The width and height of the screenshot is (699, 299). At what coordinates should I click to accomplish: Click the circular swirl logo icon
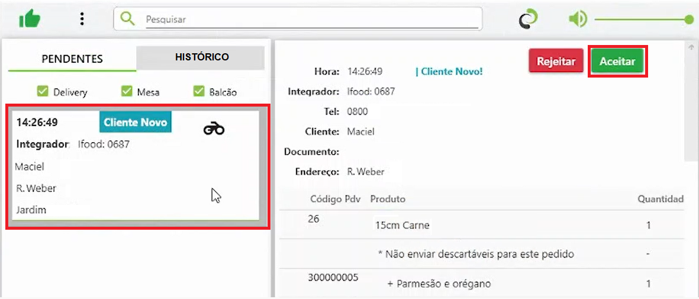click(529, 19)
